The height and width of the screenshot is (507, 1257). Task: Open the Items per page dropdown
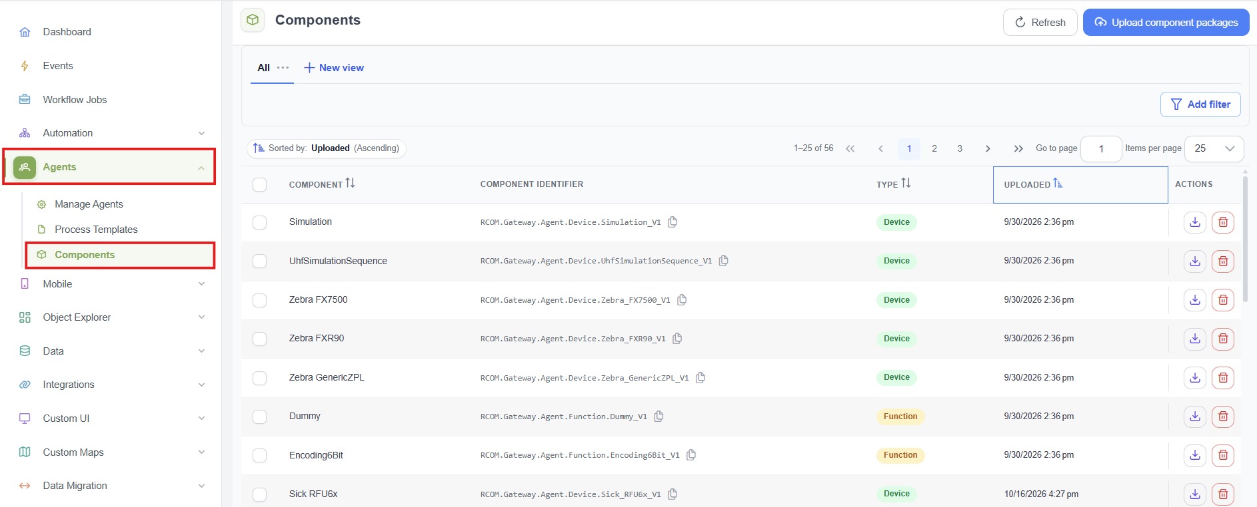coord(1214,148)
